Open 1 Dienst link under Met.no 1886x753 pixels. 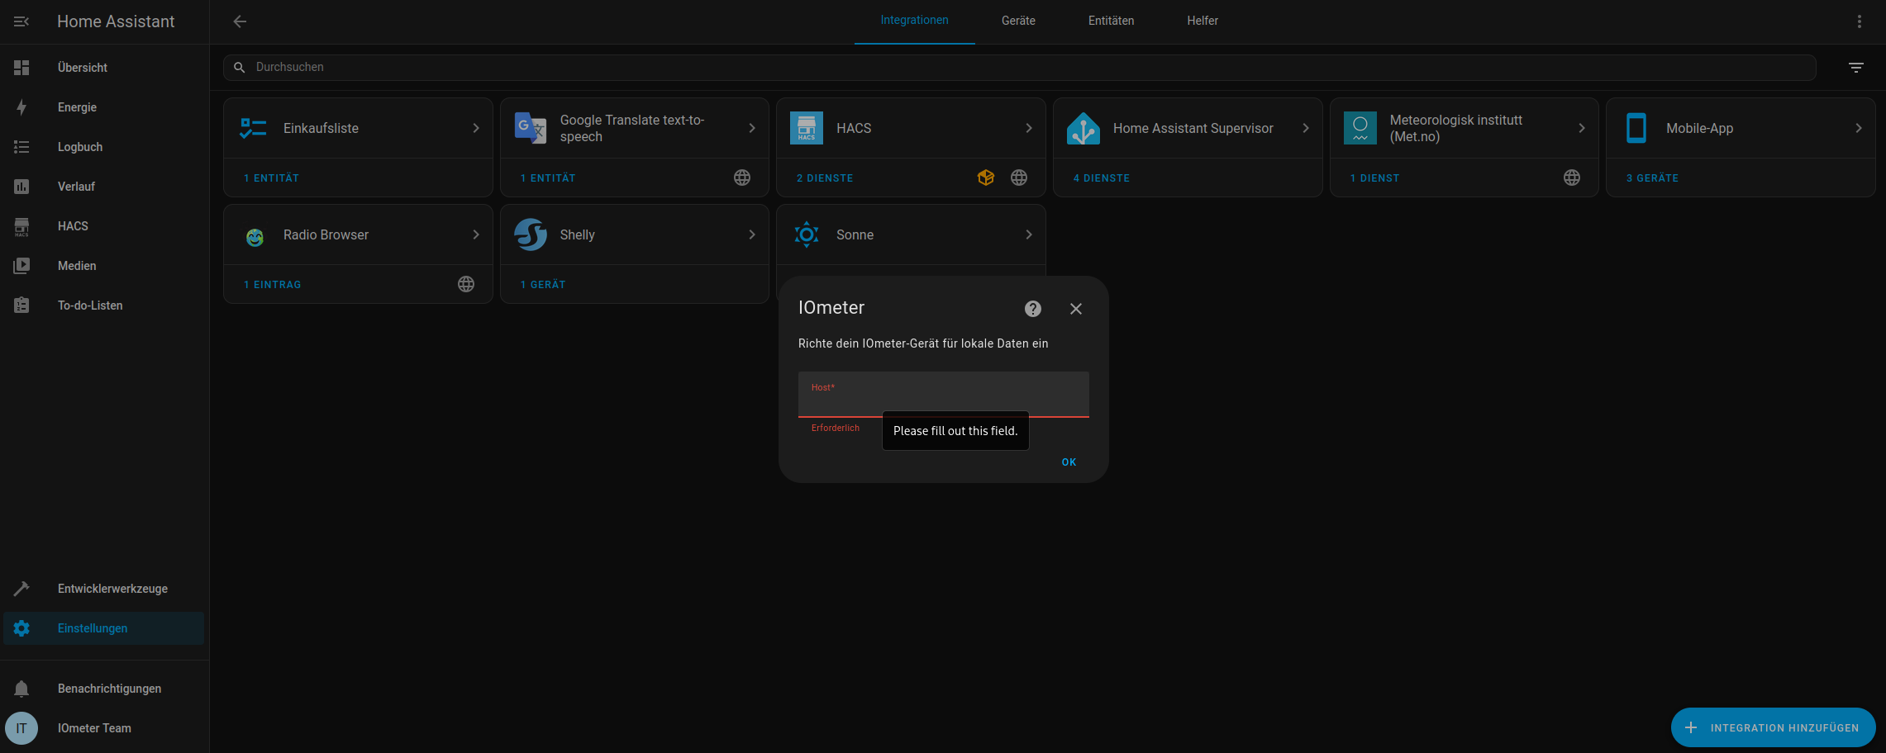[1375, 178]
